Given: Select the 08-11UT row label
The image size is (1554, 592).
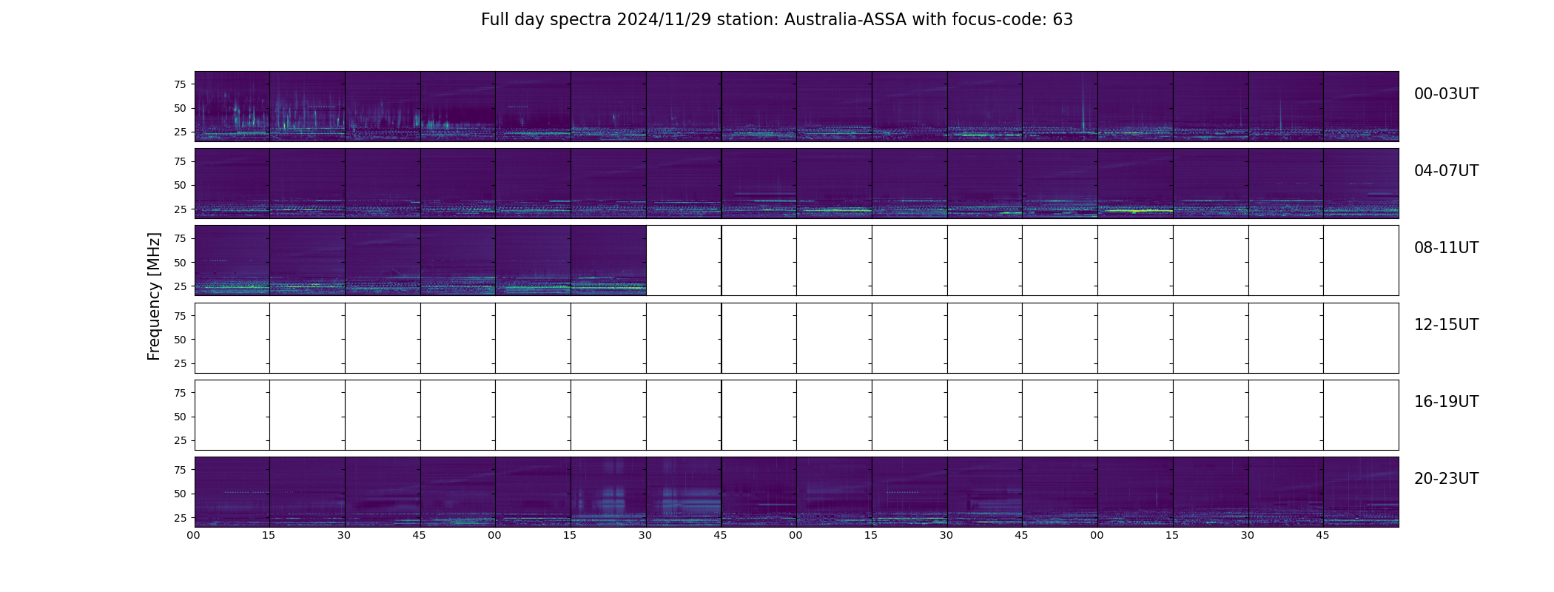Looking at the screenshot, I should click(1446, 248).
